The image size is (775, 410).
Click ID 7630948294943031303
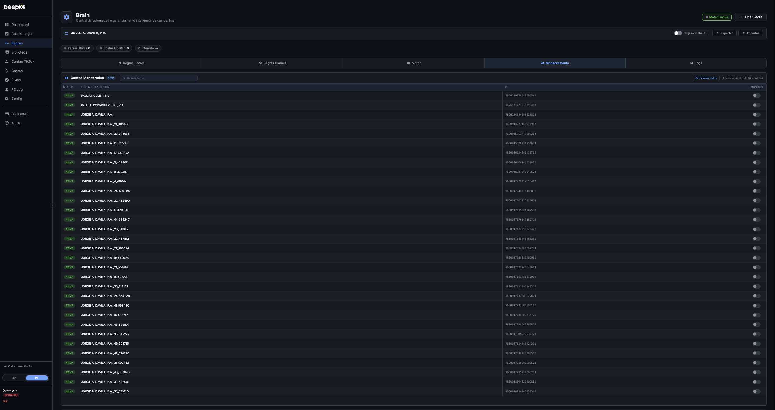[521, 391]
